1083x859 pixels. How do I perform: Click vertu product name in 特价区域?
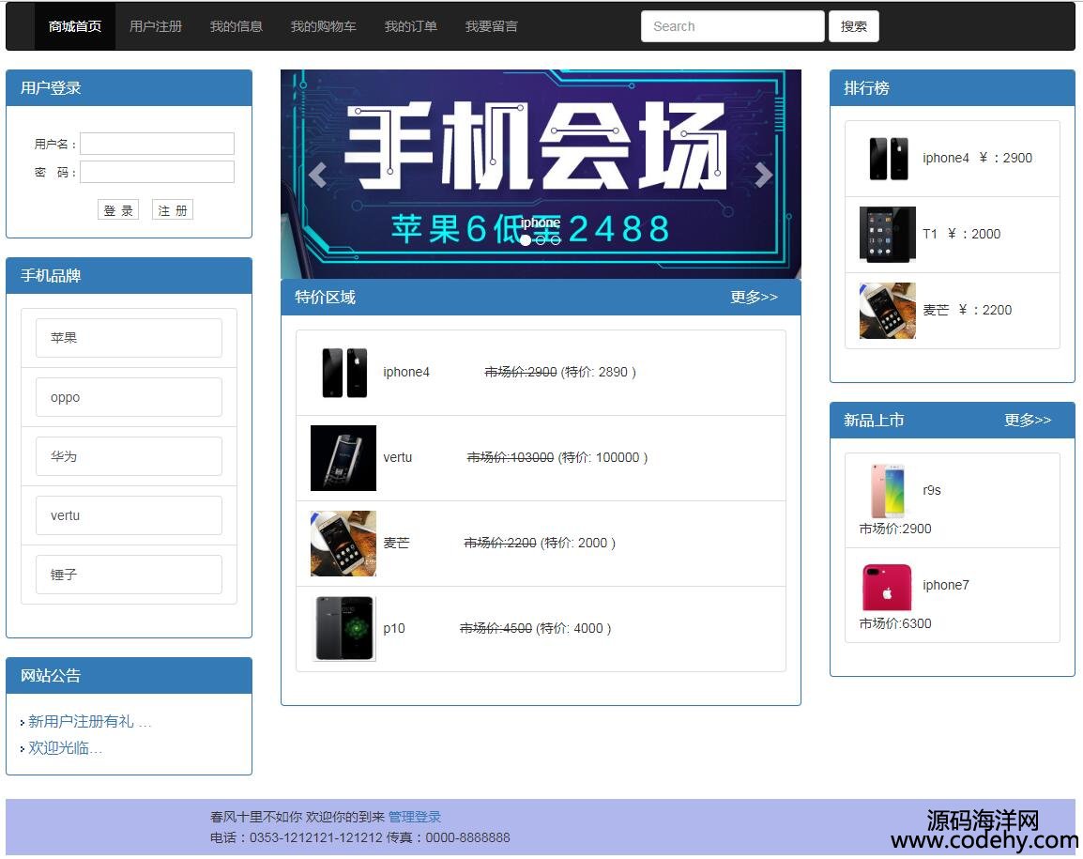(397, 457)
